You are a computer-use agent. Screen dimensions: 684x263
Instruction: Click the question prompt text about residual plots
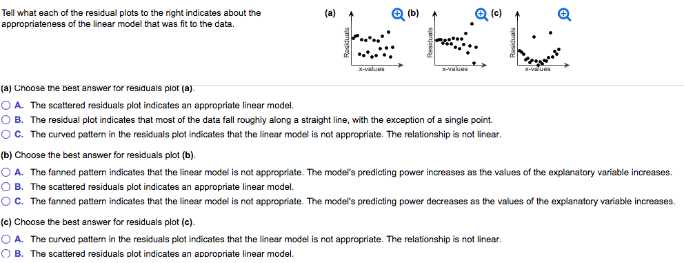tap(131, 19)
